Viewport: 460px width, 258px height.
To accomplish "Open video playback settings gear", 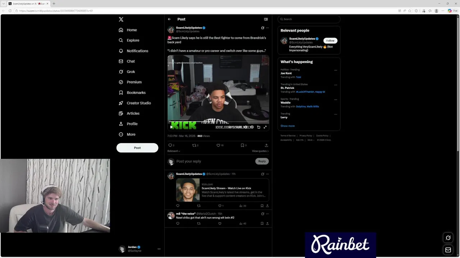I will pyautogui.click(x=252, y=127).
